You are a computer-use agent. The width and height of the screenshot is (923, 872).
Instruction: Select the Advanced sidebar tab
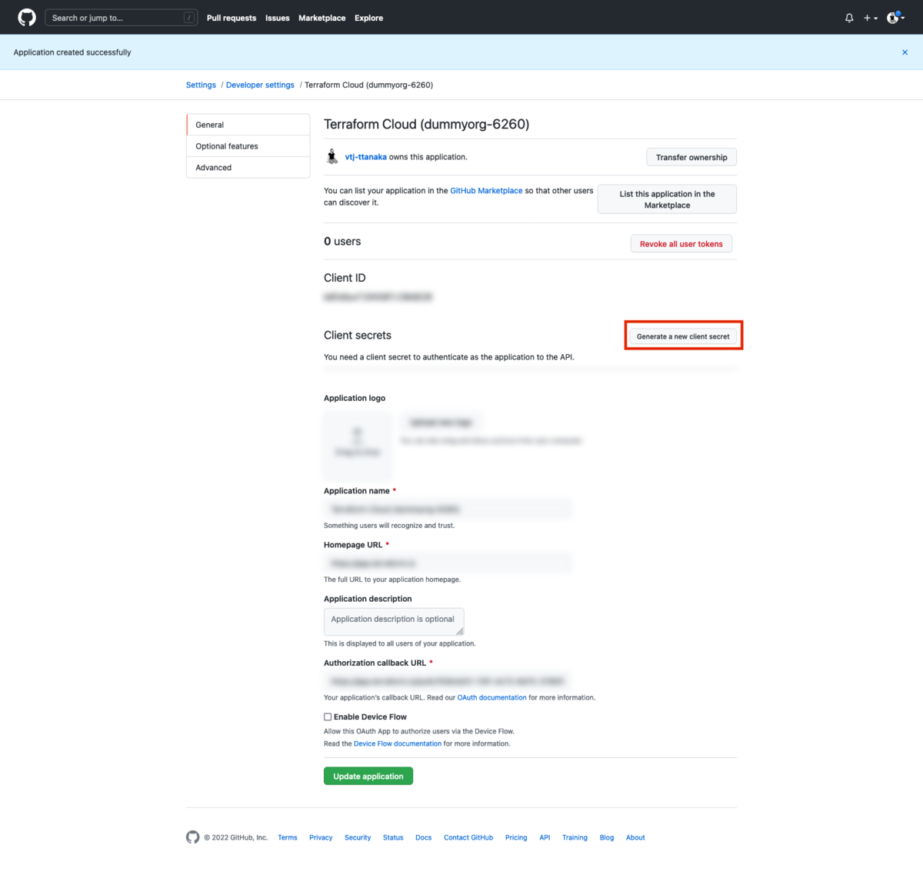(248, 167)
